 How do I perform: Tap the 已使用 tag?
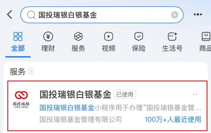click(125, 95)
